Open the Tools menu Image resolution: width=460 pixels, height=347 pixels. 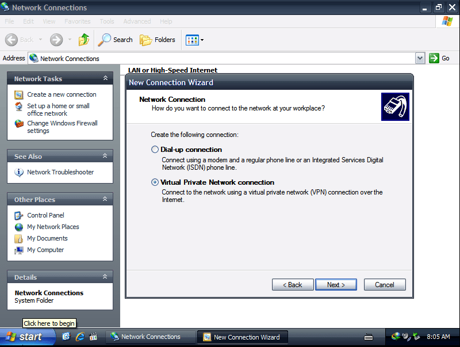point(107,21)
